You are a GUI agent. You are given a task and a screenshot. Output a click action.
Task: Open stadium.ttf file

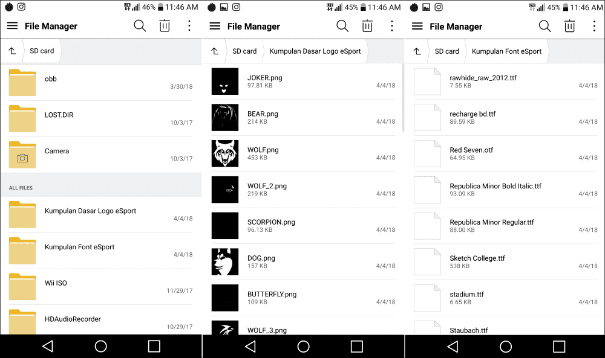coord(505,298)
